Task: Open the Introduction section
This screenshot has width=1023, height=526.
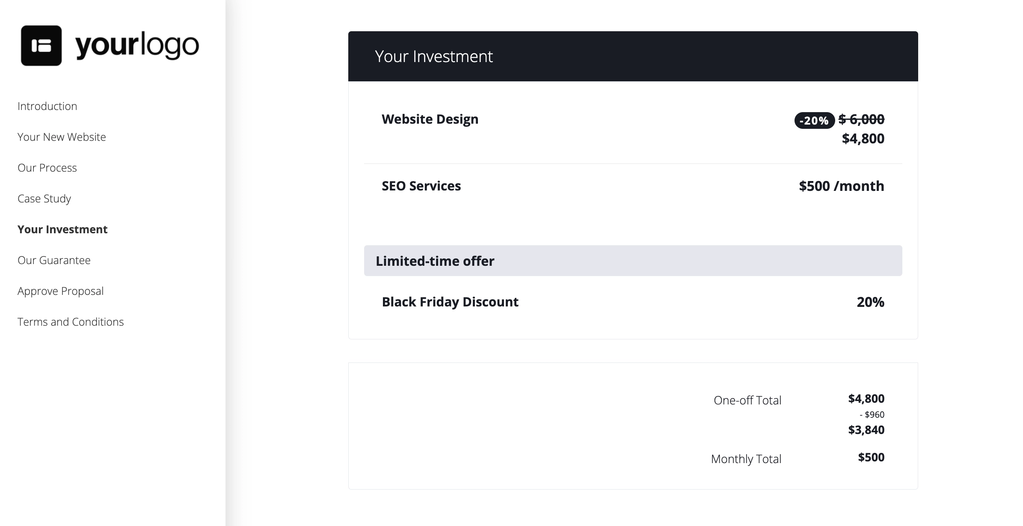Action: click(47, 106)
